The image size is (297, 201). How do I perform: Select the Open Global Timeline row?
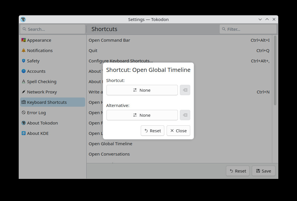tap(179, 144)
